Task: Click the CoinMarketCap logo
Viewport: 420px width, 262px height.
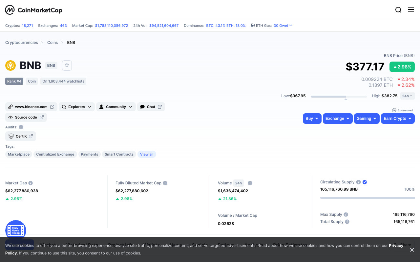Action: point(33,10)
